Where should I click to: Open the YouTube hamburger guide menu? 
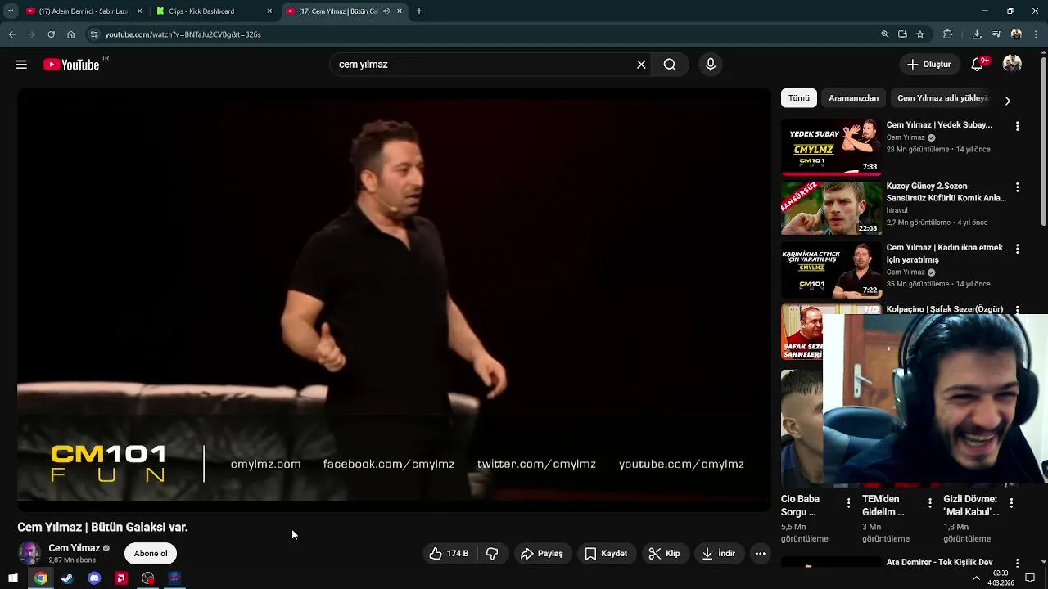[x=21, y=65]
